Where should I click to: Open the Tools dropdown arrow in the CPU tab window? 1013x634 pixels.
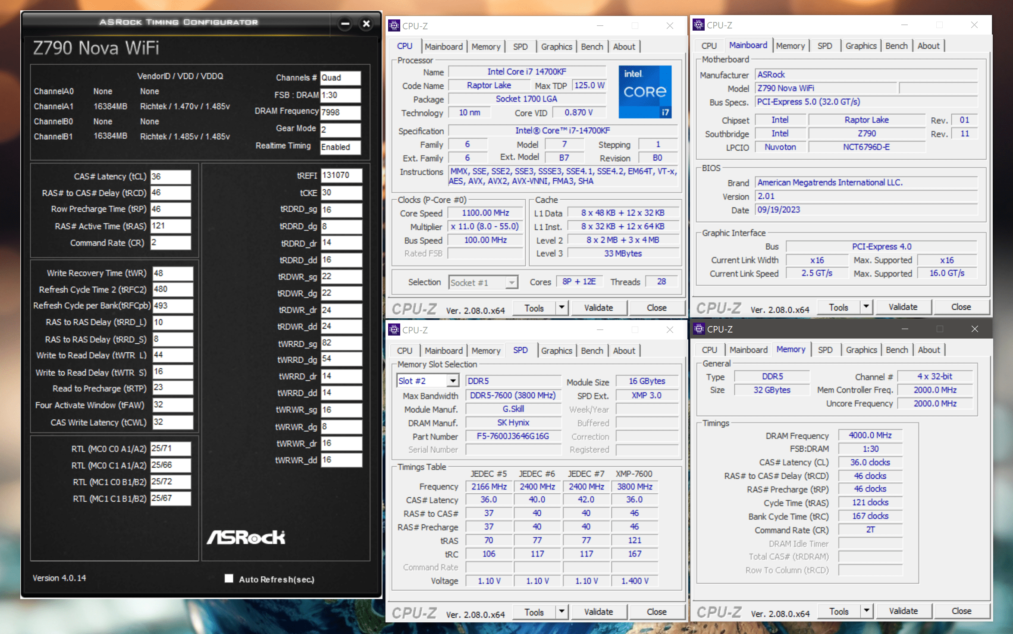561,308
